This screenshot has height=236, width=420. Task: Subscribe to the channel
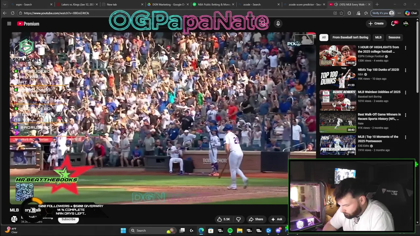(x=68, y=219)
